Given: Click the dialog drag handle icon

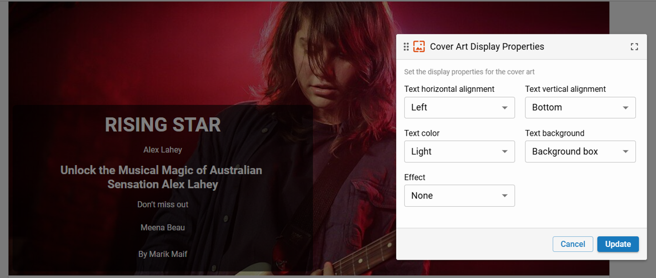Looking at the screenshot, I should click(406, 47).
